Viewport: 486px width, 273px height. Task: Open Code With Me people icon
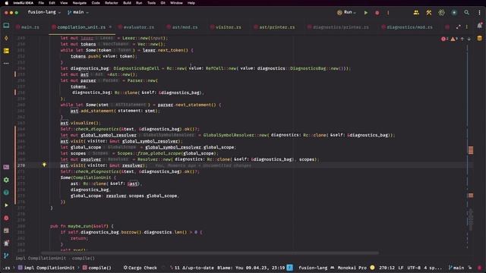click(x=416, y=13)
